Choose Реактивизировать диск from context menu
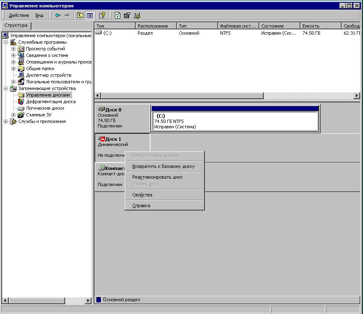The image size is (363, 314). 157,177
